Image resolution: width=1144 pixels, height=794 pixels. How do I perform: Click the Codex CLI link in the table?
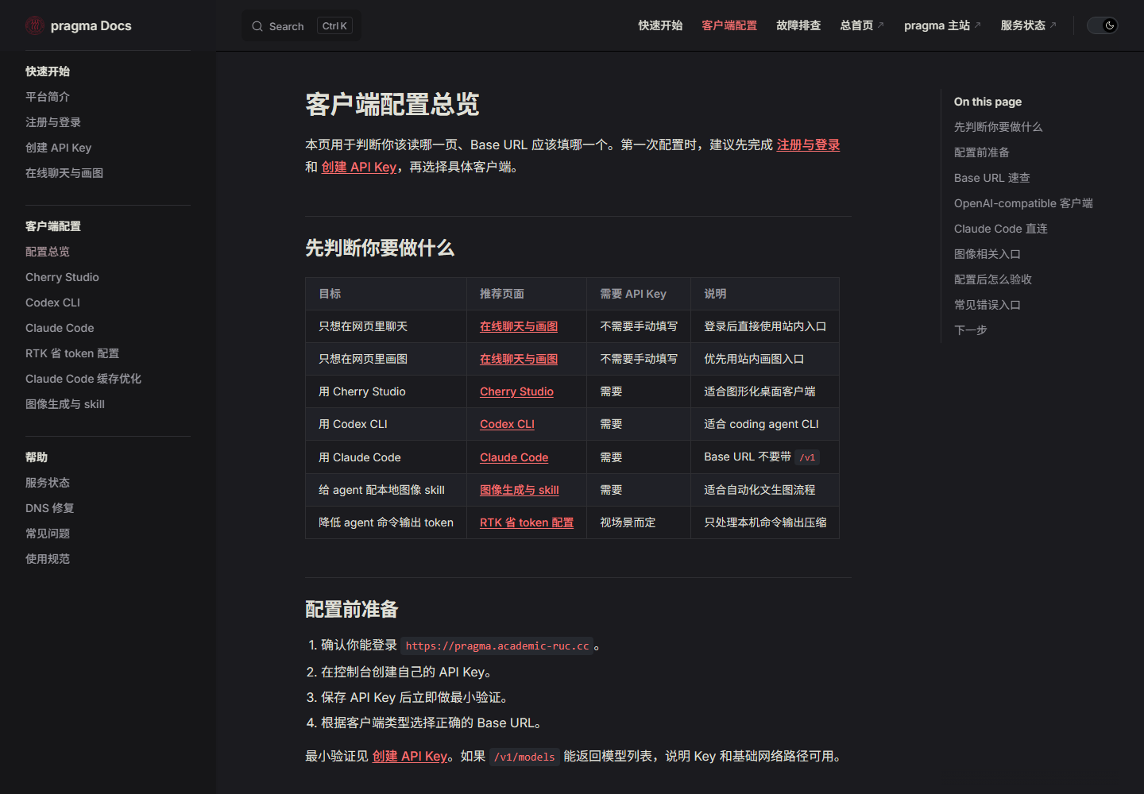tap(507, 424)
